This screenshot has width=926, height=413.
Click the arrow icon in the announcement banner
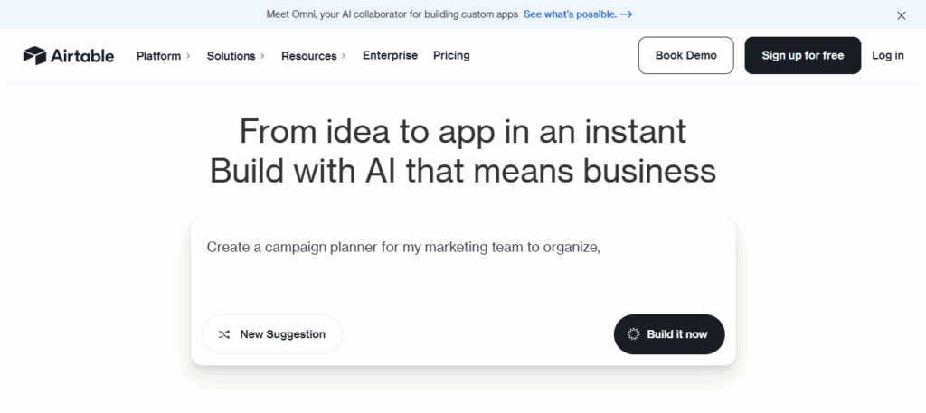(627, 14)
